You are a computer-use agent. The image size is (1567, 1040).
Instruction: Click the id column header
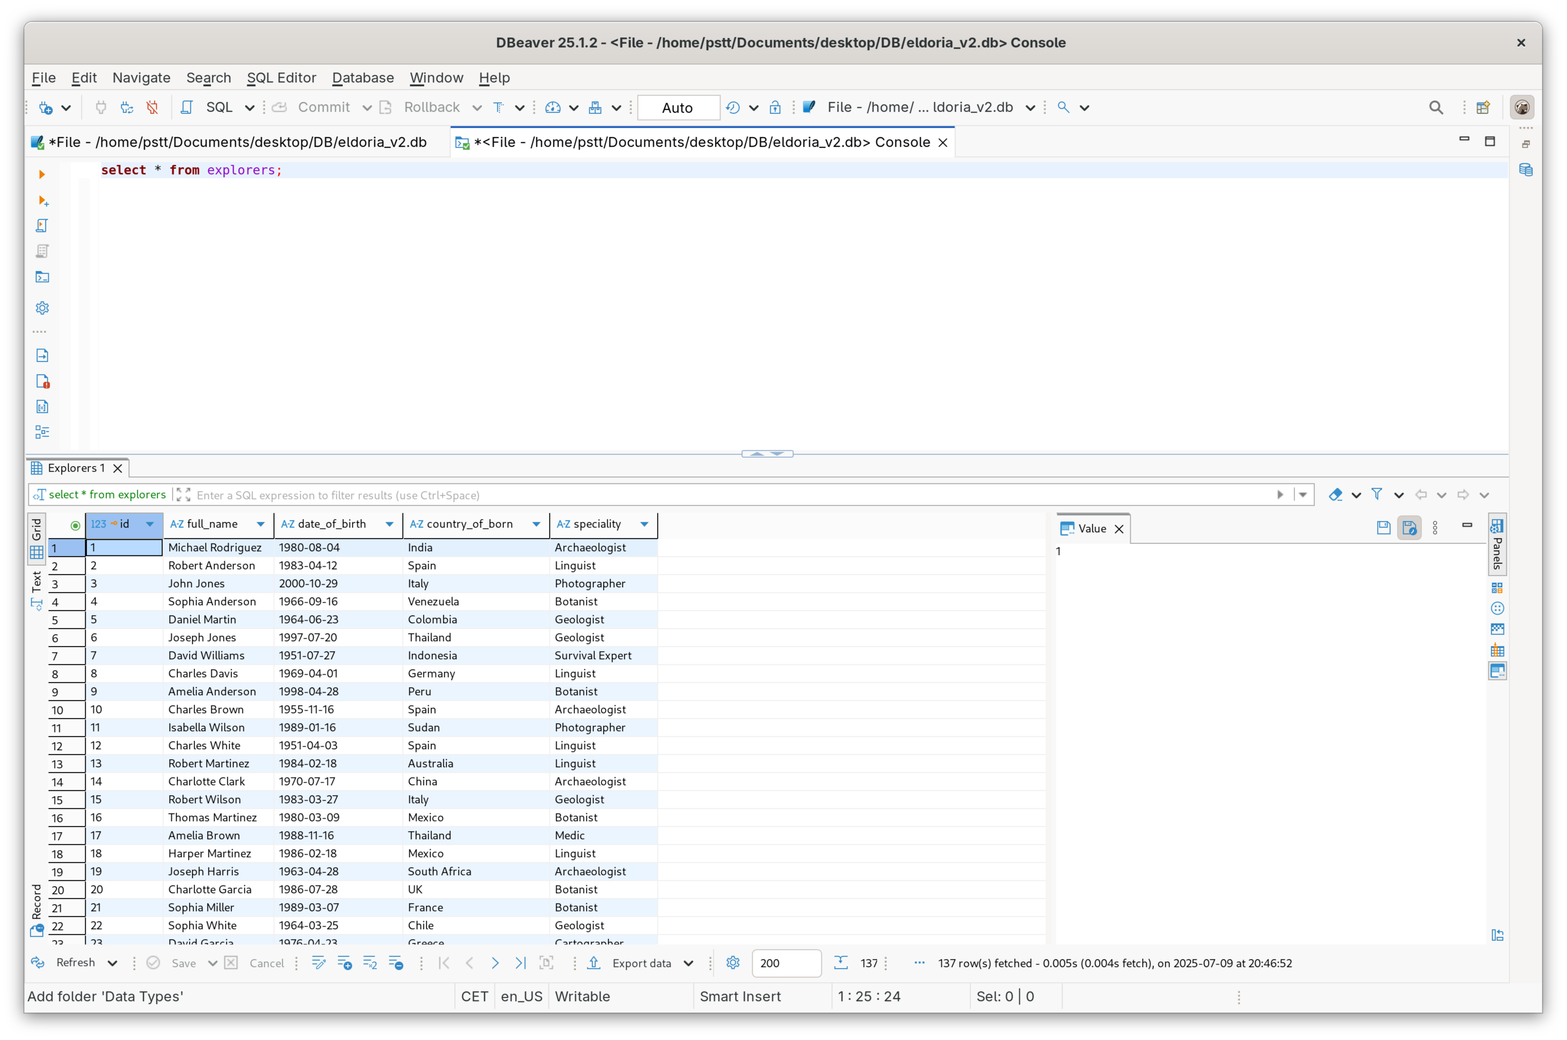click(124, 524)
